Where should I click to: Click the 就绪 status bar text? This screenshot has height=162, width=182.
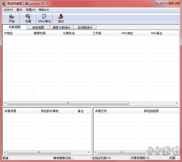[5, 158]
